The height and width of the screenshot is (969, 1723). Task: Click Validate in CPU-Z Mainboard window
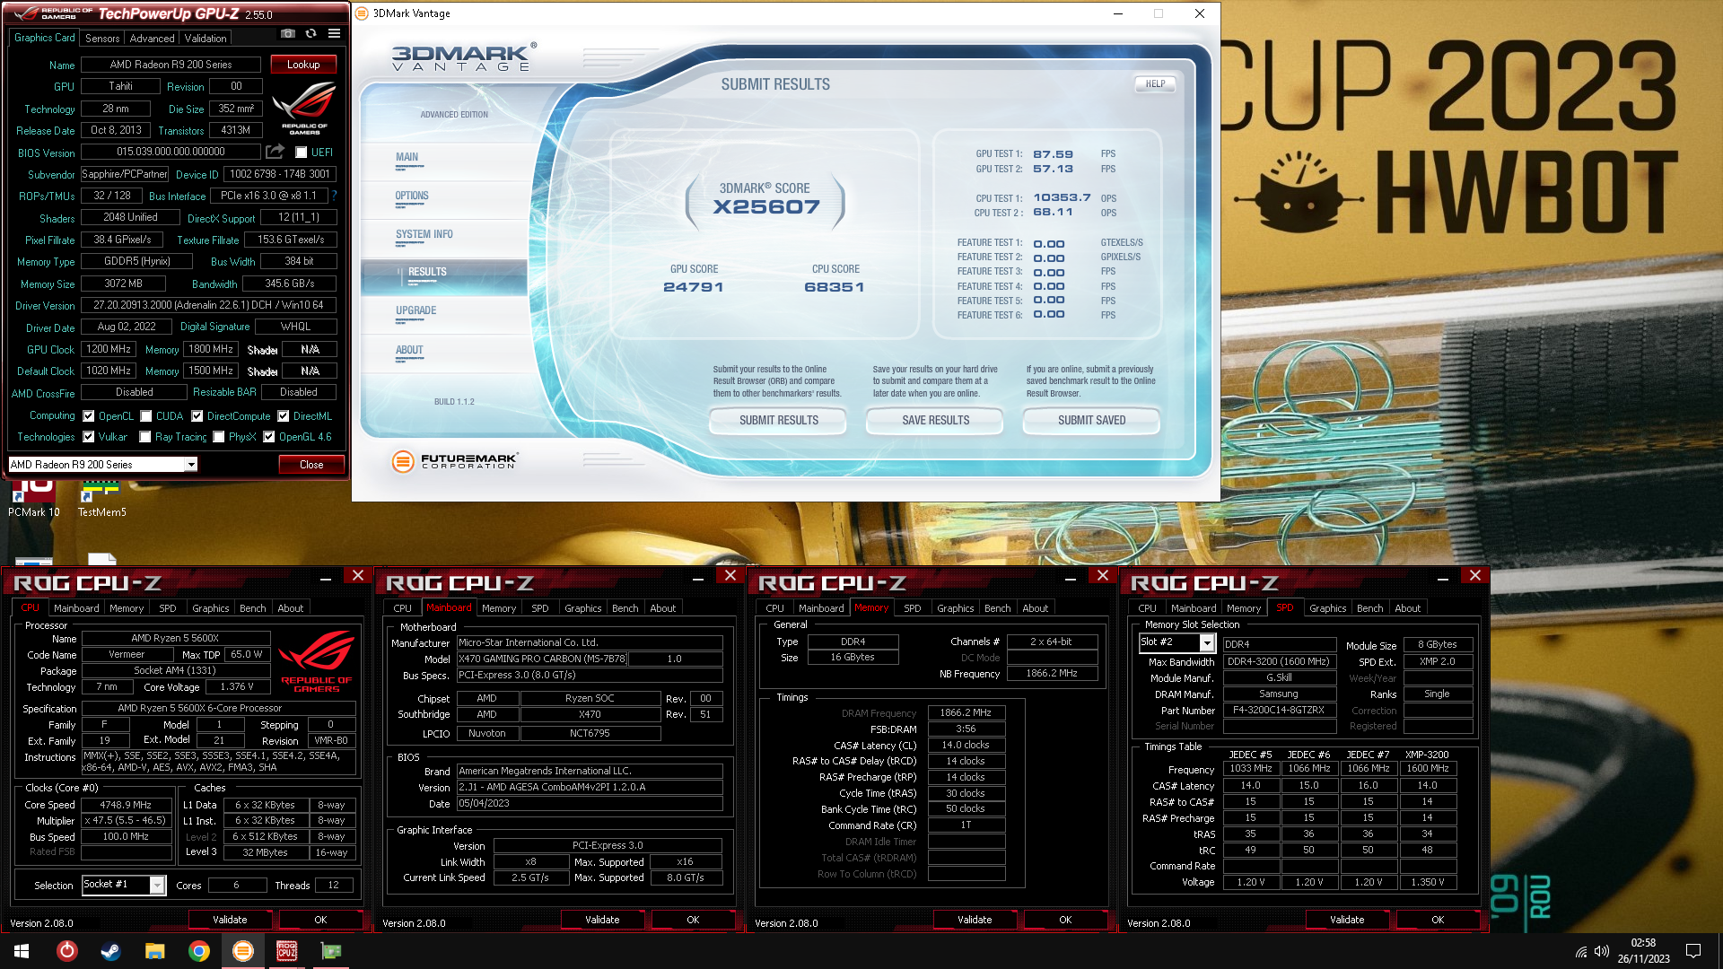(602, 920)
